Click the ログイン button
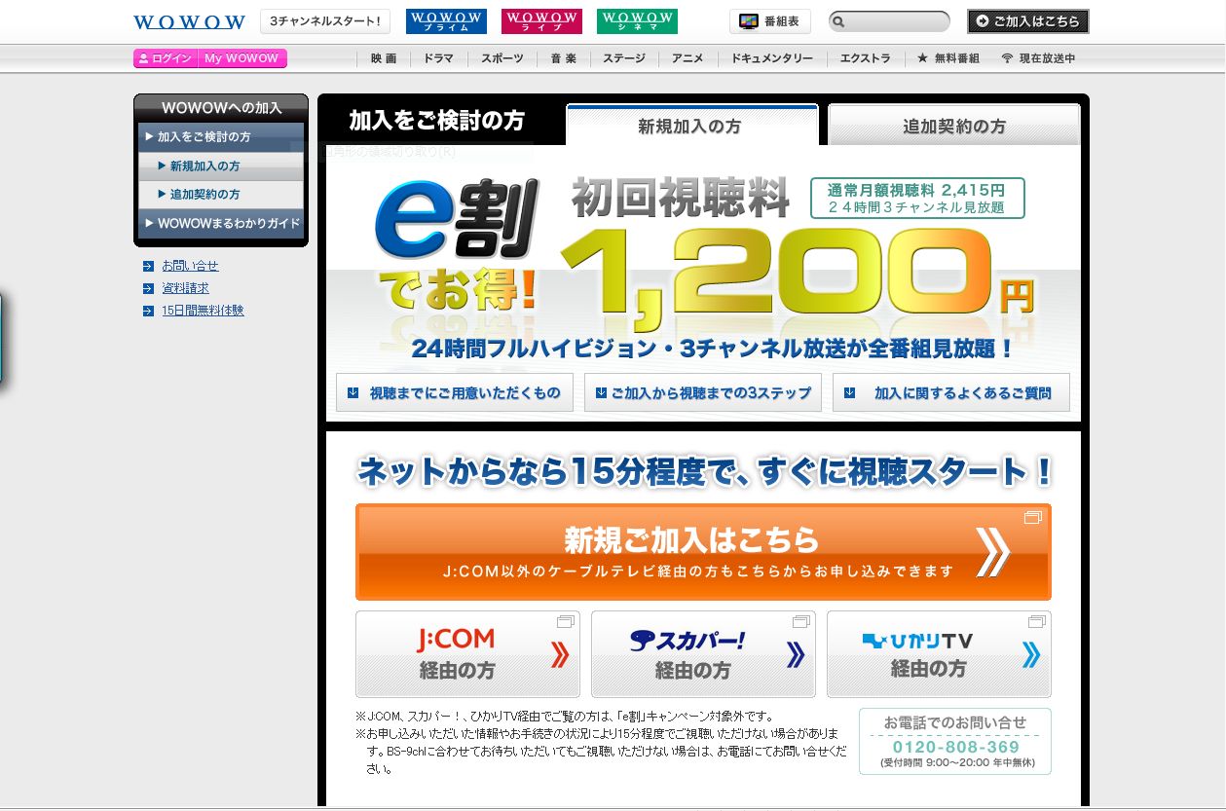1226x811 pixels. point(166,58)
